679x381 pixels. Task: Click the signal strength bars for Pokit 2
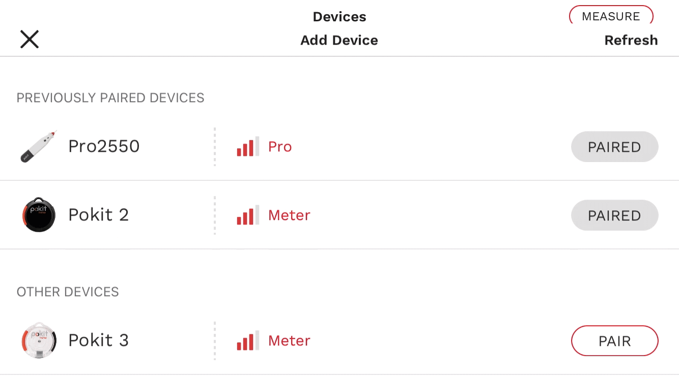(x=248, y=215)
